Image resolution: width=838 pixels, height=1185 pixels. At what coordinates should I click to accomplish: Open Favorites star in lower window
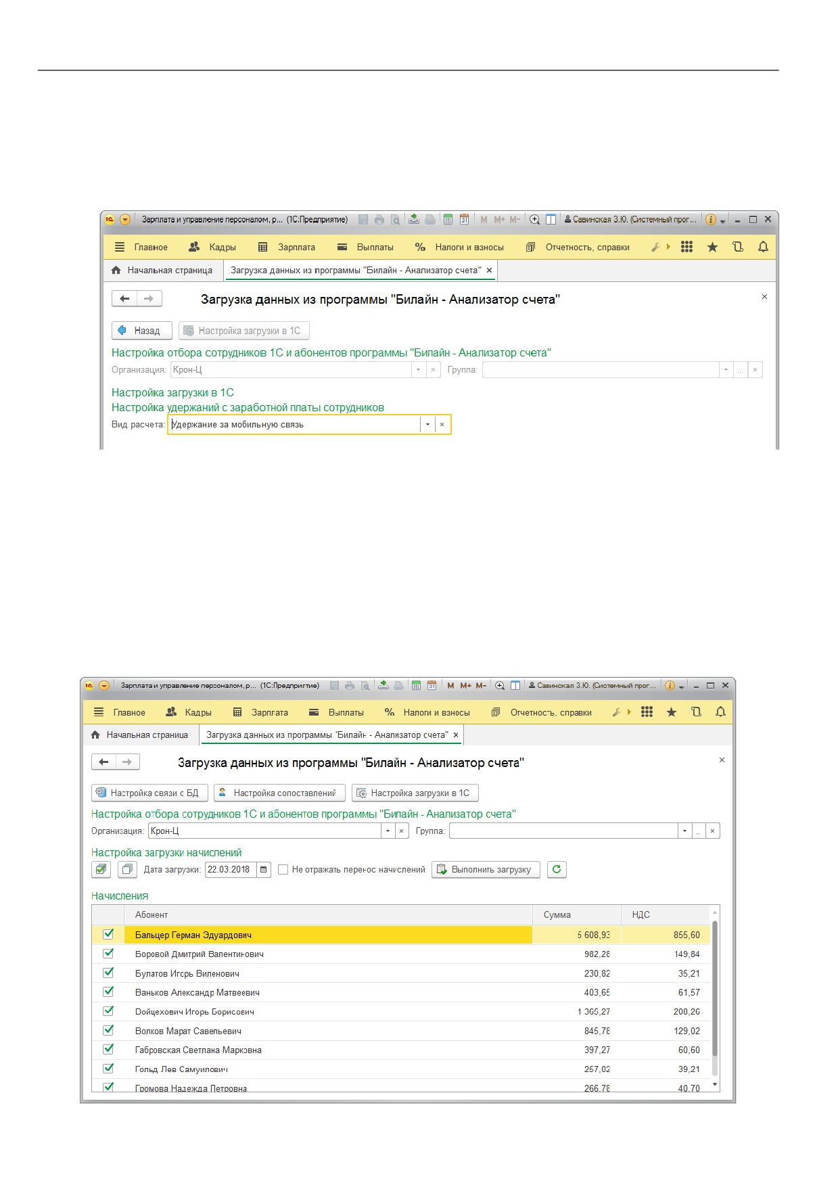[x=671, y=712]
